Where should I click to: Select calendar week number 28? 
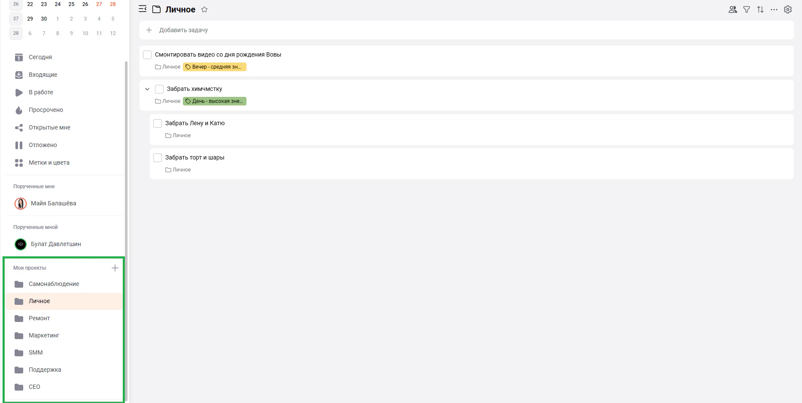pyautogui.click(x=16, y=33)
